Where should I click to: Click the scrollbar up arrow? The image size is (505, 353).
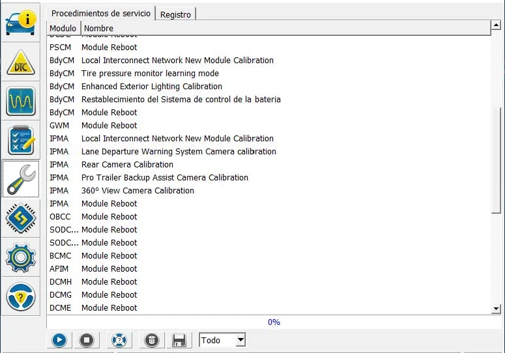point(496,25)
